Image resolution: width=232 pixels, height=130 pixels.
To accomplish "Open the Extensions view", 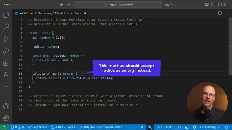I will click(6, 62).
